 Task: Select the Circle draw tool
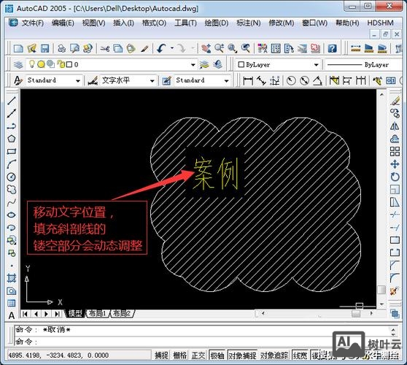(x=12, y=177)
